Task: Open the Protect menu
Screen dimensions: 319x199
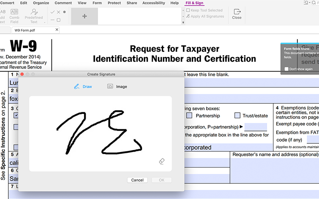Action: point(114,3)
